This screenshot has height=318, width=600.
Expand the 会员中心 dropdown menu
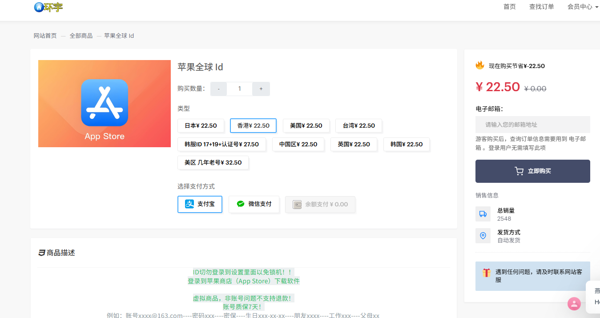click(583, 7)
